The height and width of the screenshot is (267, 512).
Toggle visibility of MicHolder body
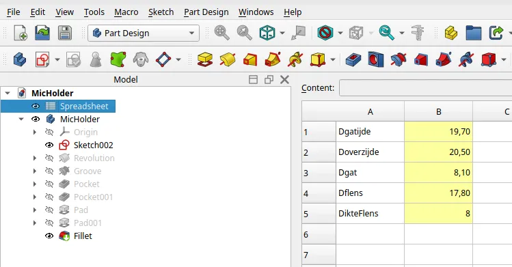[x=36, y=120]
